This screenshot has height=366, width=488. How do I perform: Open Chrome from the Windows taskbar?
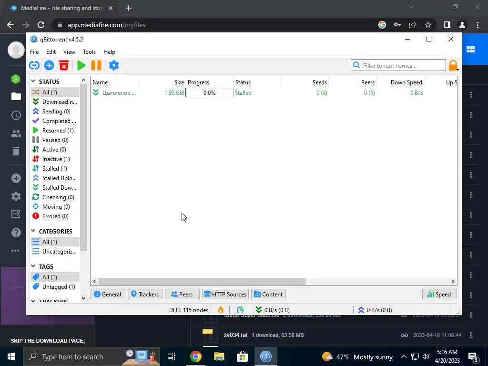[x=196, y=356]
